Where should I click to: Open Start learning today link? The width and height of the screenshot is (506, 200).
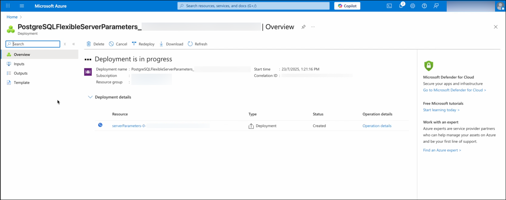tap(441, 110)
